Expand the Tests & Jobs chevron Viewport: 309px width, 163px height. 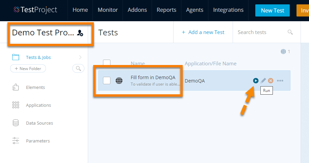(x=80, y=57)
